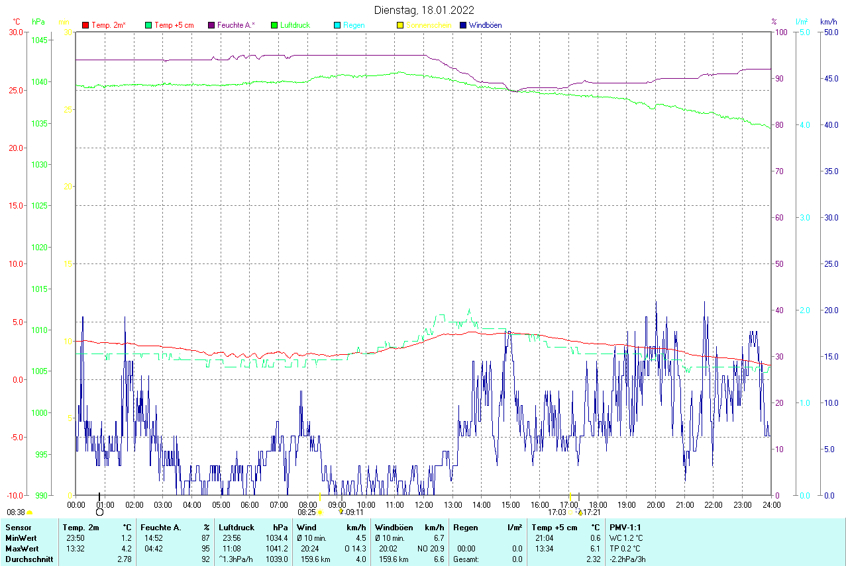Click the 12:00 time axis label
This screenshot has height=566, width=846.
coord(423,505)
